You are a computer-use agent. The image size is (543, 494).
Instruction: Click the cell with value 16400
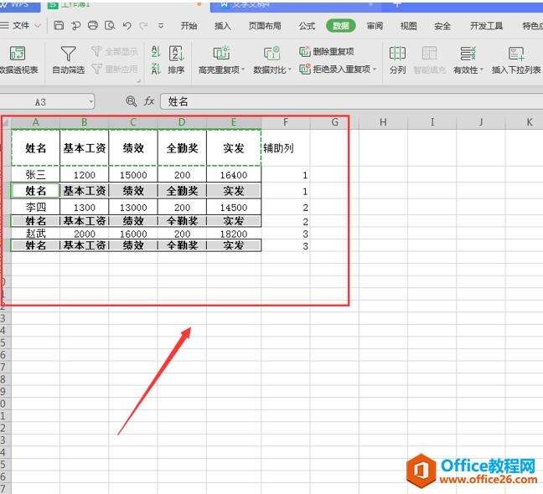pos(234,175)
